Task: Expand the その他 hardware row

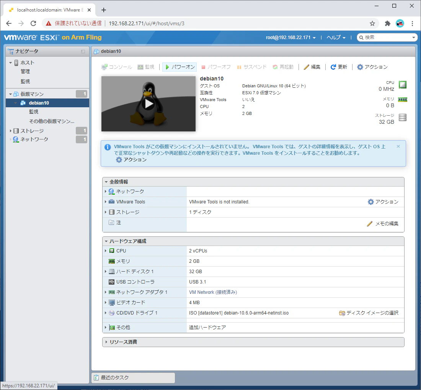Action: (106, 327)
